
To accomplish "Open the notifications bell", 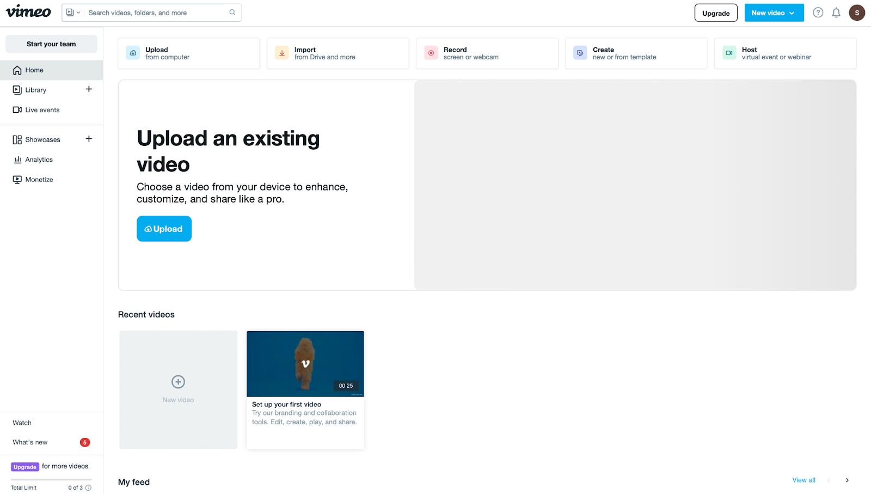I will pos(836,13).
